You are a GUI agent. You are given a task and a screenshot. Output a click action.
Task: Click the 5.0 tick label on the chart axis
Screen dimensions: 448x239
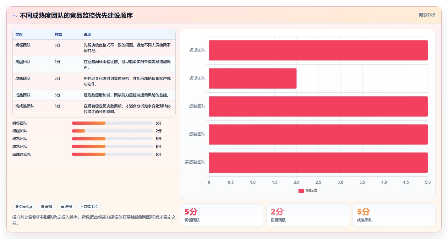pos(428,182)
